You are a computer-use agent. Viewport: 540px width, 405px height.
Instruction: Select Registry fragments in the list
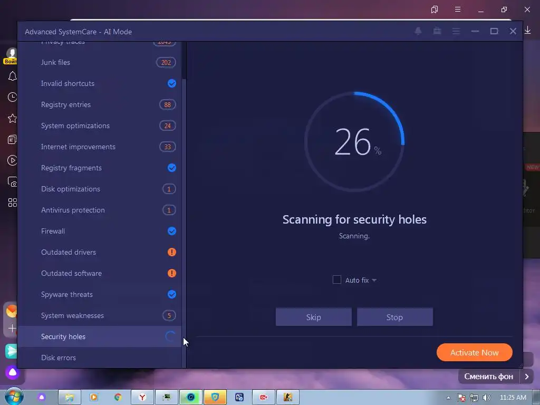pos(99,168)
